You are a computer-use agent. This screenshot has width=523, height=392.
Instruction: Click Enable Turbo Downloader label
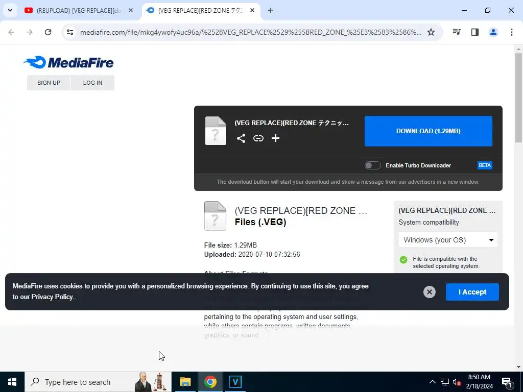(418, 165)
